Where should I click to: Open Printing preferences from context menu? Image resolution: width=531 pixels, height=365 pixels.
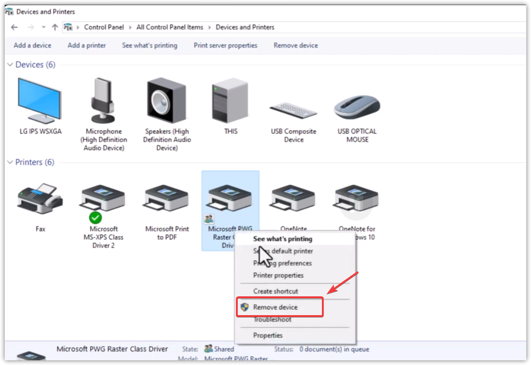click(x=295, y=263)
